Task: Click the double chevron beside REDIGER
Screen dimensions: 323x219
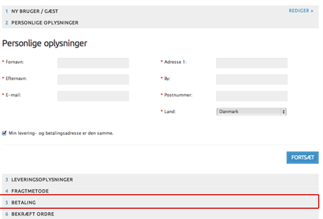Action: pos(312,11)
